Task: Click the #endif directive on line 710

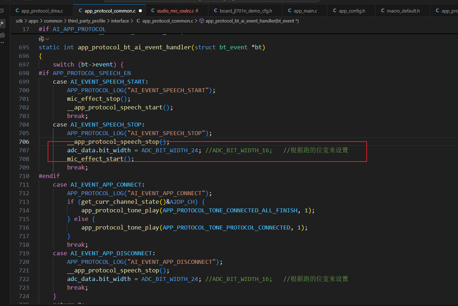Action: 49,176
